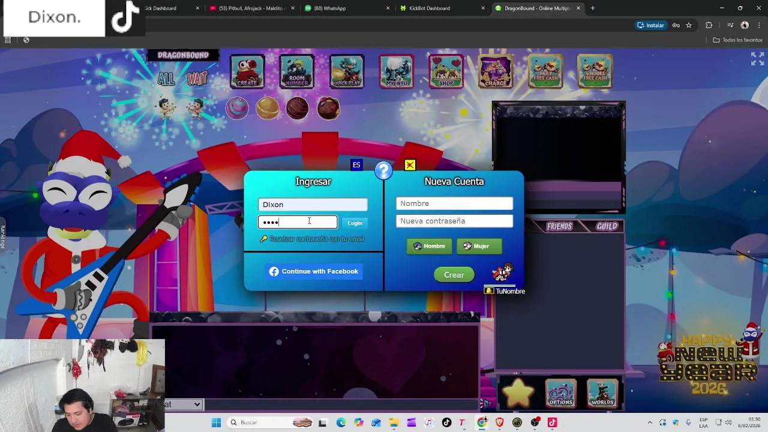The height and width of the screenshot is (432, 768).
Task: Open the media control icon in toolbar
Action: pyautogui.click(x=730, y=25)
